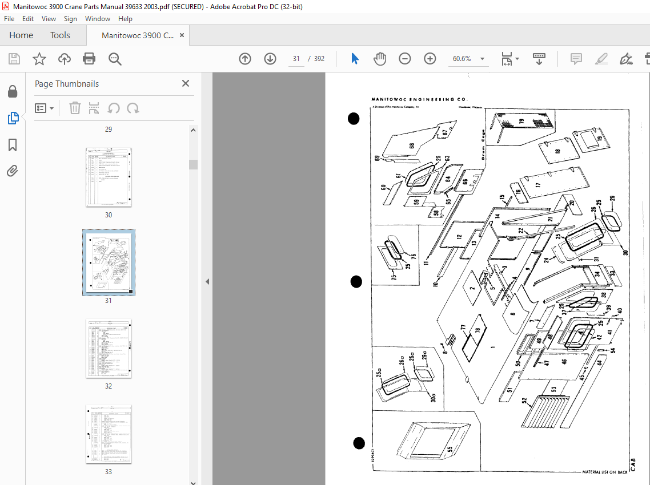
Task: Open the Sign menu
Action: tap(70, 19)
